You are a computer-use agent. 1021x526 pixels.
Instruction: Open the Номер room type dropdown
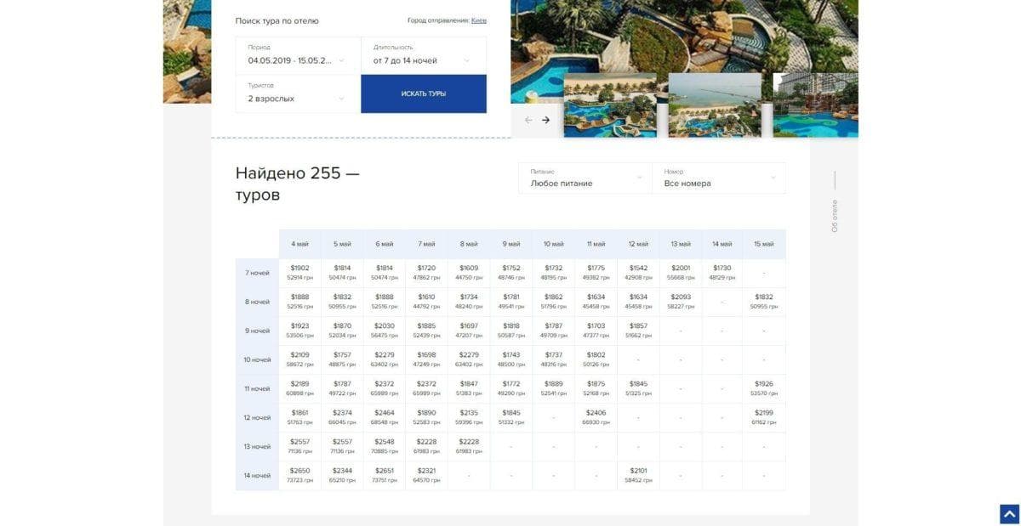coord(719,178)
